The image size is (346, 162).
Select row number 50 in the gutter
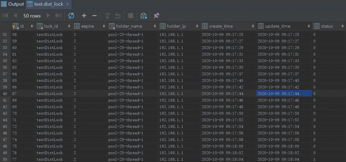pyautogui.click(x=5, y=159)
